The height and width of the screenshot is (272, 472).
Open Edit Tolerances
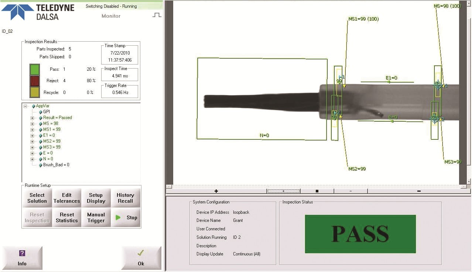[66, 198]
